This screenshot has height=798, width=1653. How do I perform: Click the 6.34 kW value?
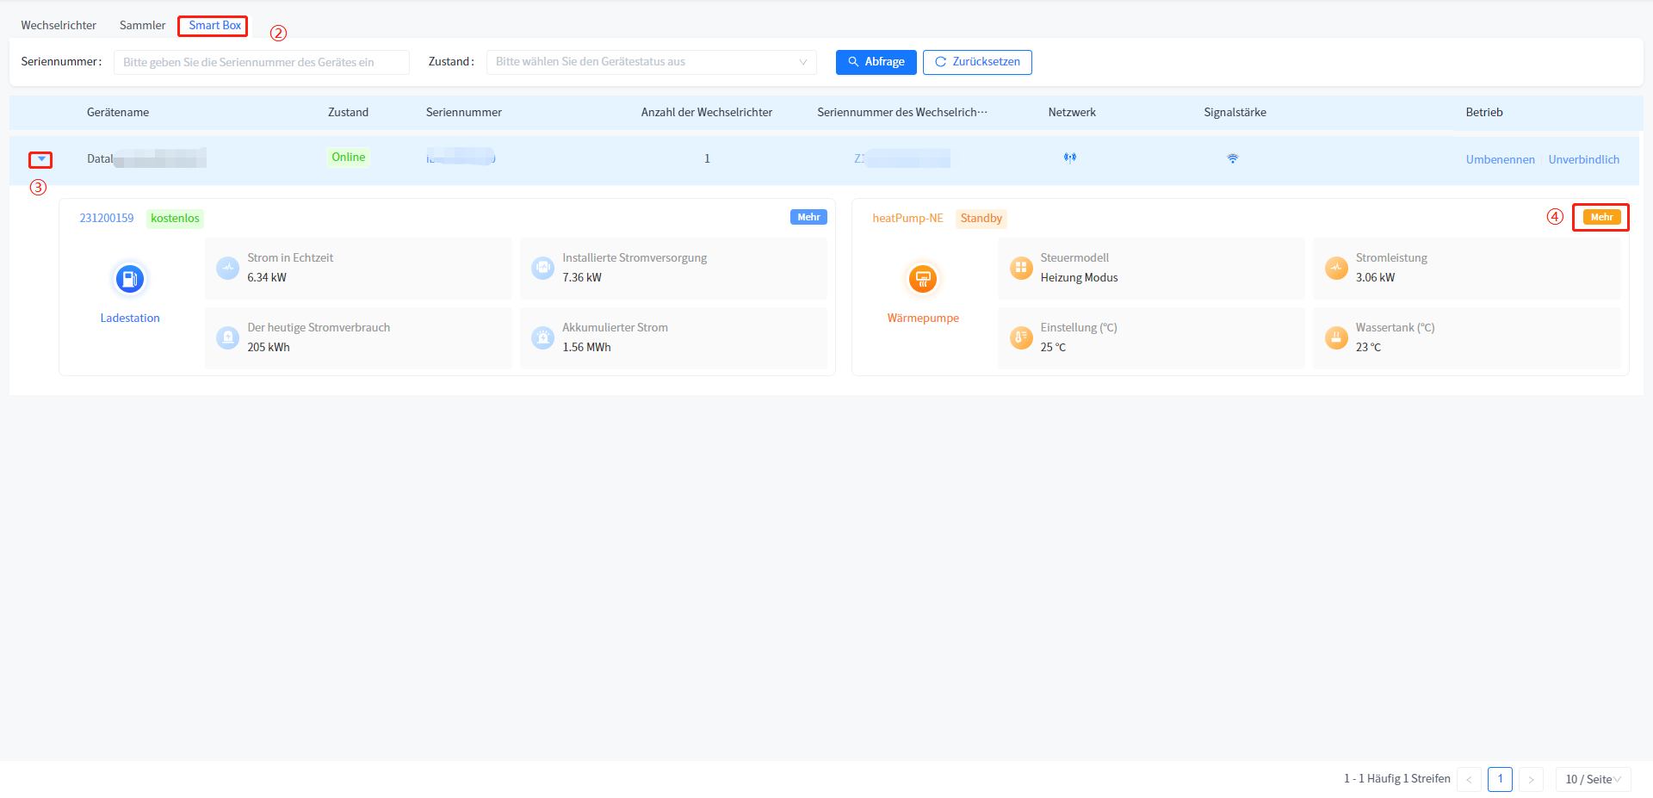click(267, 277)
